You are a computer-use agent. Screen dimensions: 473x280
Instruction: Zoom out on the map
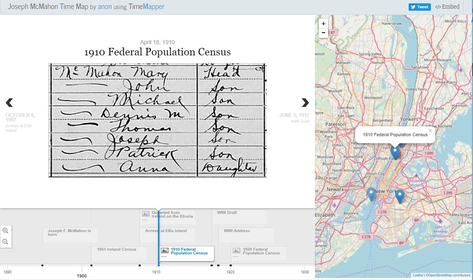pyautogui.click(x=323, y=33)
